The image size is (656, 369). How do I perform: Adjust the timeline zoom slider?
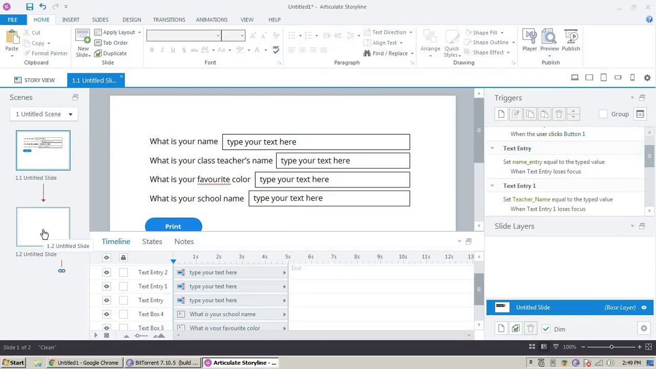click(137, 336)
